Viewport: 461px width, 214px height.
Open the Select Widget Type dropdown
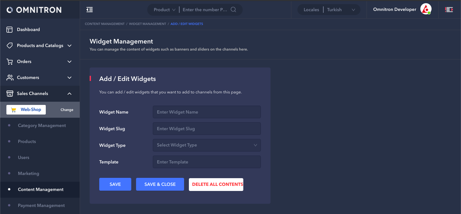pyautogui.click(x=206, y=145)
